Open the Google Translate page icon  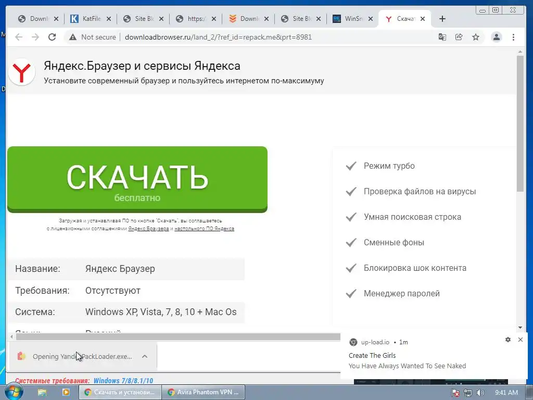(442, 37)
